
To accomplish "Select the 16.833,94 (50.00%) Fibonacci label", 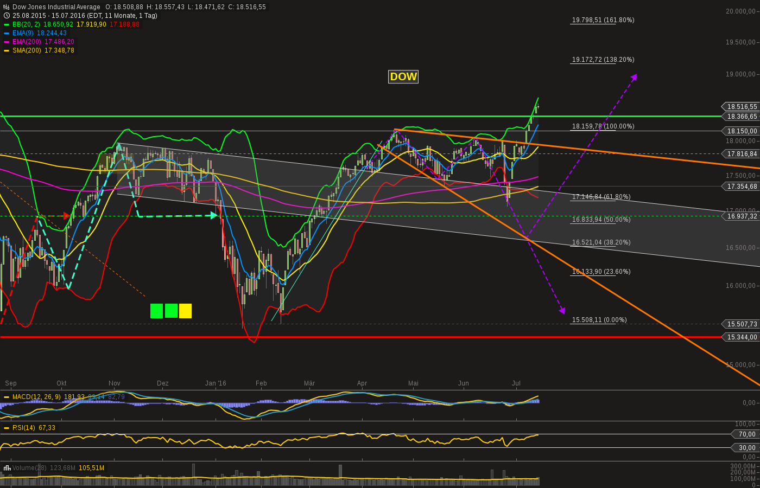I will [601, 220].
